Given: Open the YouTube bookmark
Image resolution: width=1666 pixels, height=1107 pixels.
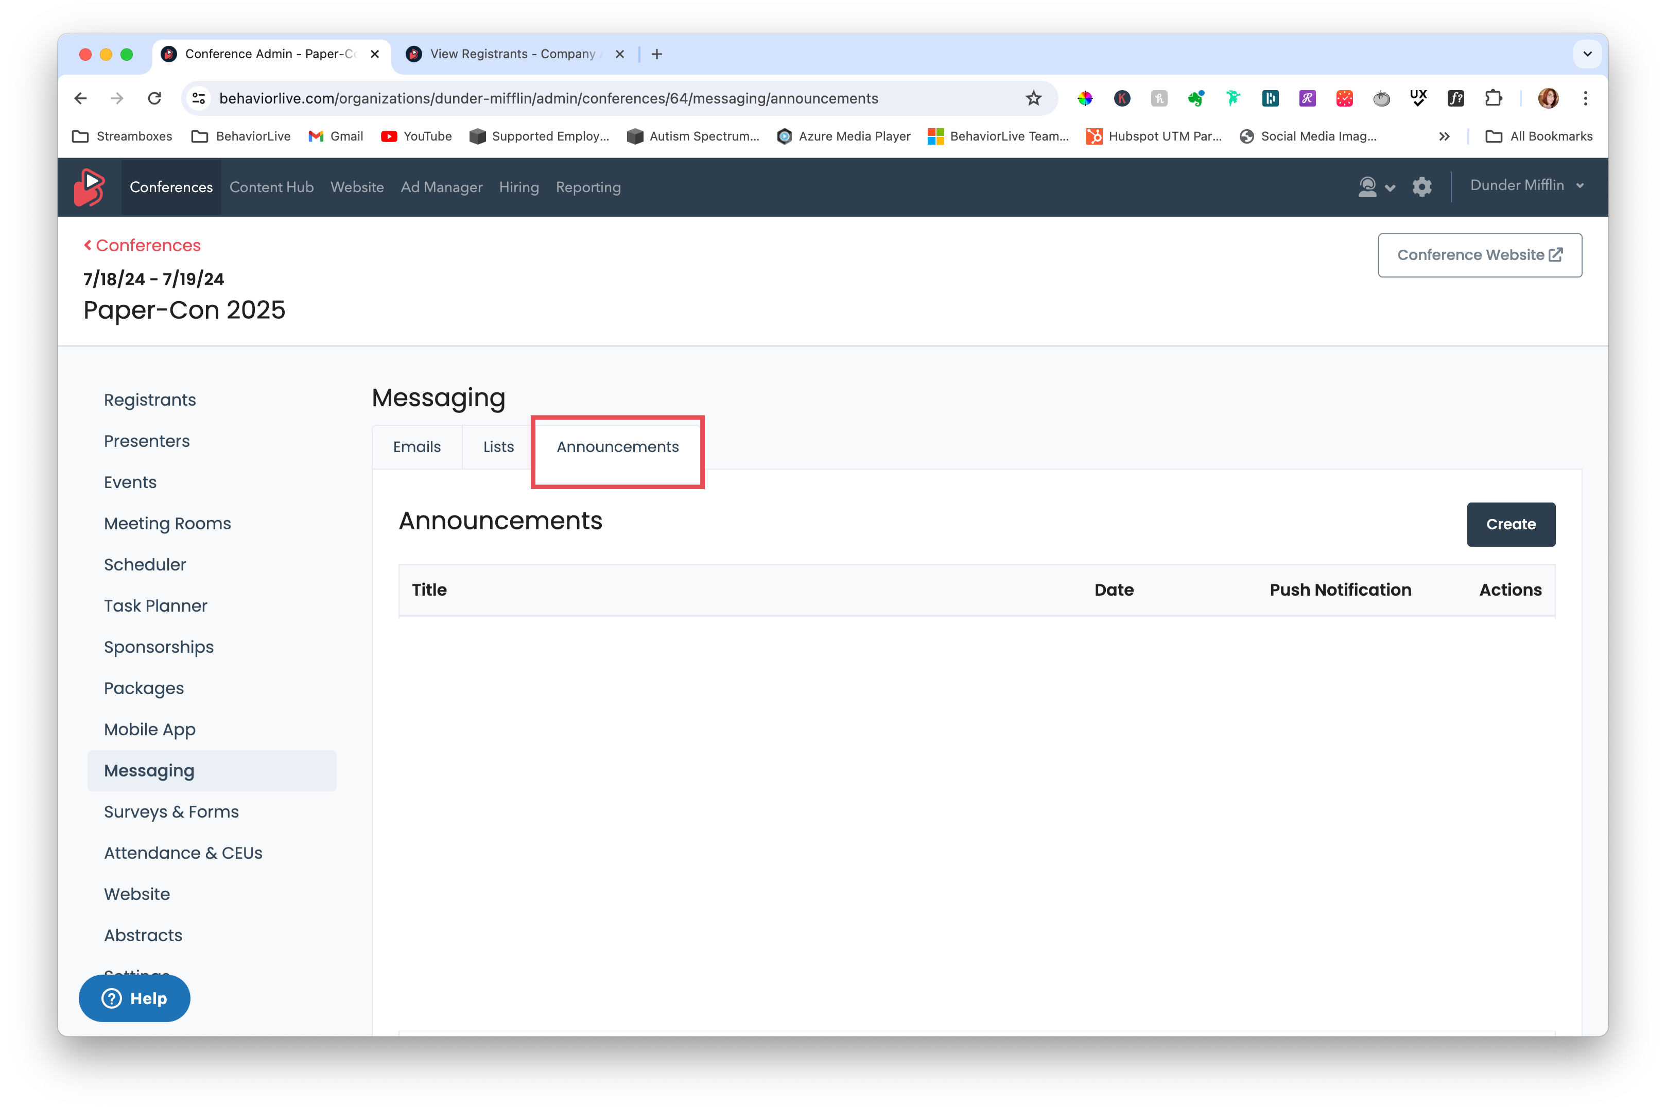Looking at the screenshot, I should pyautogui.click(x=416, y=136).
